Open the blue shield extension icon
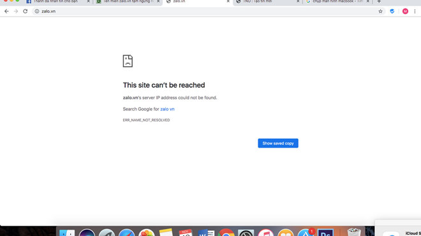Screen dimensions: 421x236 [x=392, y=11]
